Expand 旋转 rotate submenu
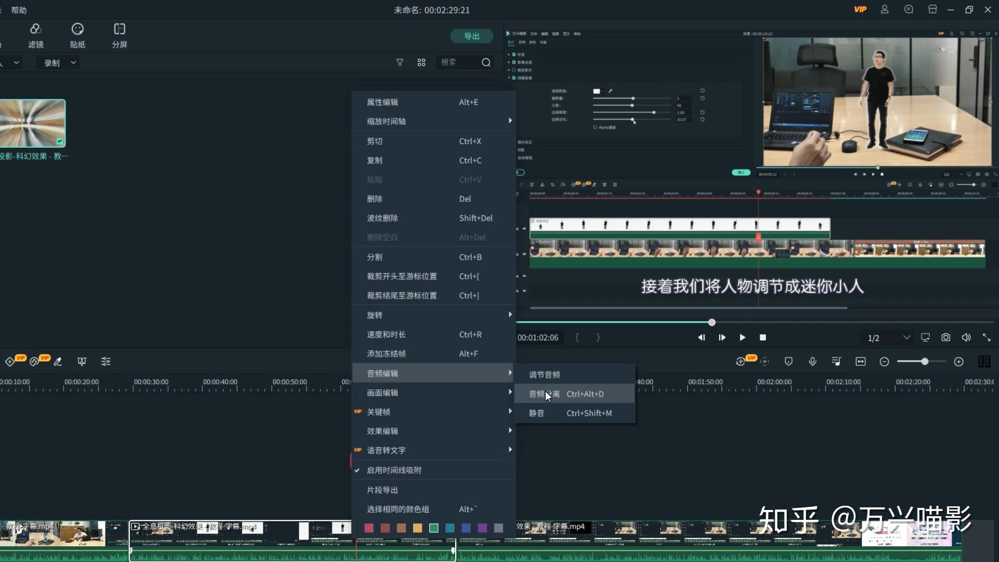Image resolution: width=999 pixels, height=562 pixels. click(x=434, y=315)
